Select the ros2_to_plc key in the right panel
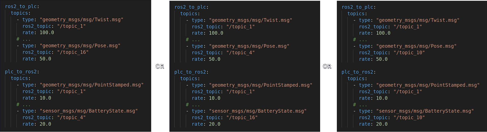Viewport: 487px width, 132px height. coord(357,7)
